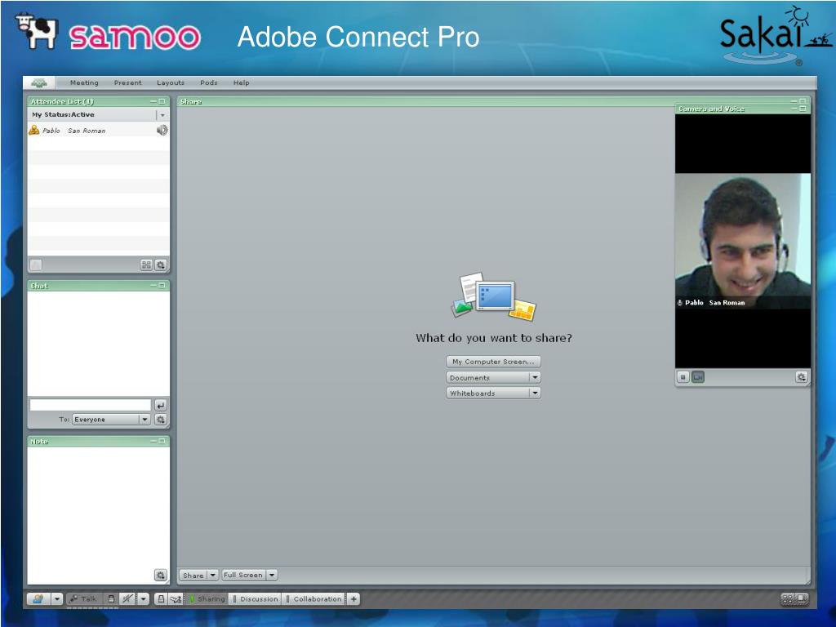Maximize the Attendee List pod

tap(162, 101)
